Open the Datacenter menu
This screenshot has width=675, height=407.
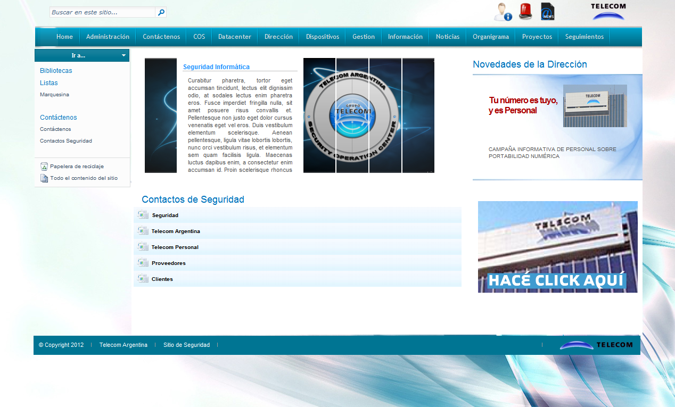click(235, 37)
